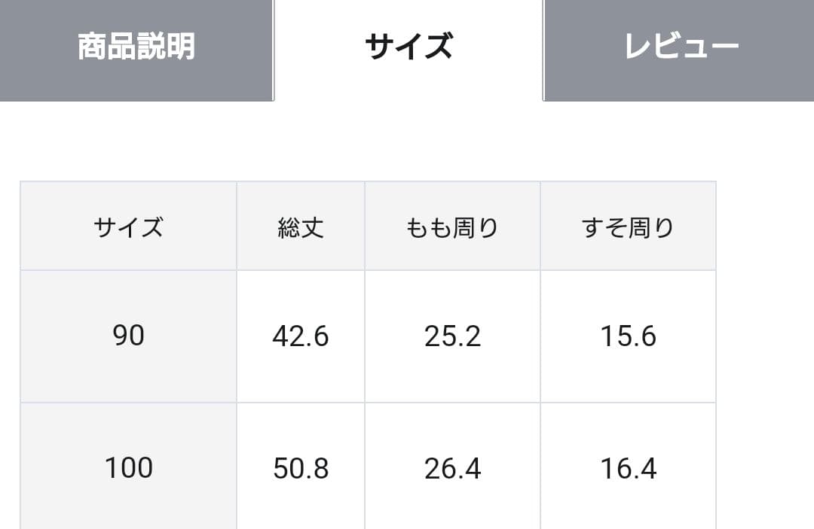The width and height of the screenshot is (814, 529).
Task: Select the size 90 row label
Action: (x=128, y=336)
